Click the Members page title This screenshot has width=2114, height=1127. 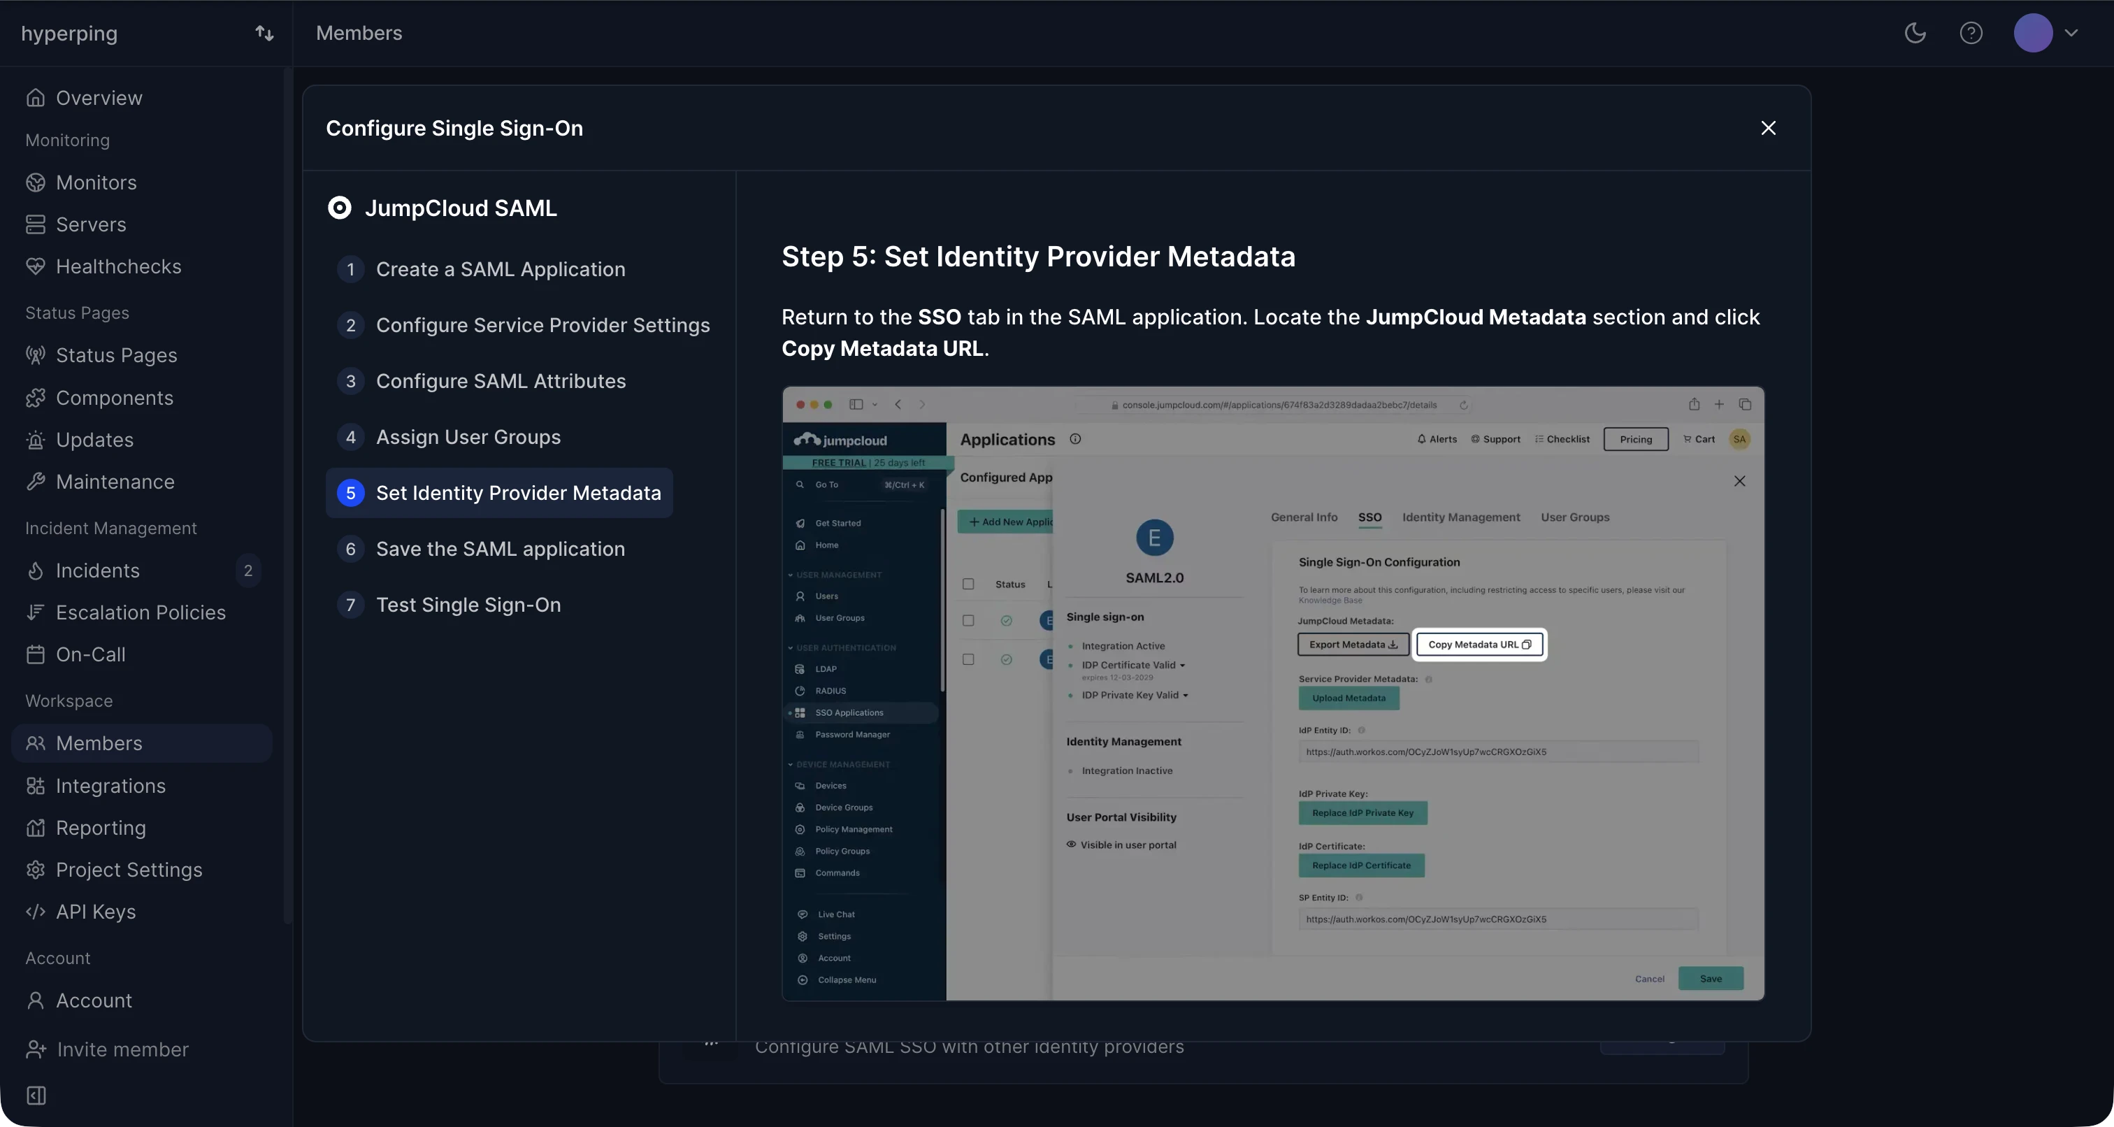tap(359, 33)
